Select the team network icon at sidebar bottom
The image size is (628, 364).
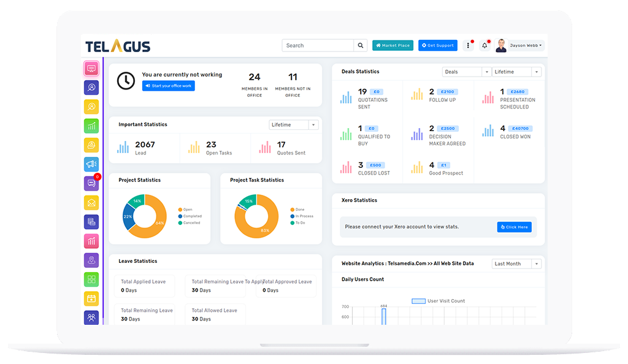click(91, 317)
